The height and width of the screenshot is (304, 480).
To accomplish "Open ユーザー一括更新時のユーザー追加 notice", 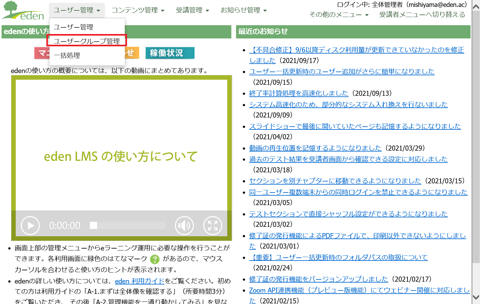I will 342,72.
